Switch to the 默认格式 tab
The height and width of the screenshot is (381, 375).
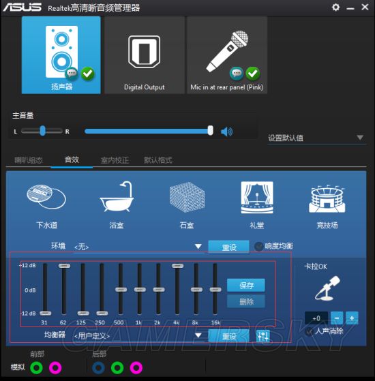[158, 160]
